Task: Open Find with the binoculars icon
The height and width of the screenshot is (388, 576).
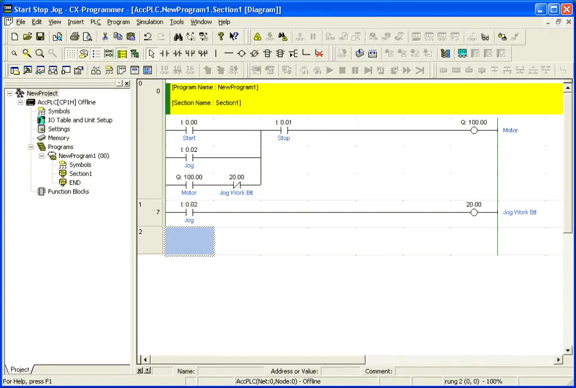Action: click(x=178, y=37)
